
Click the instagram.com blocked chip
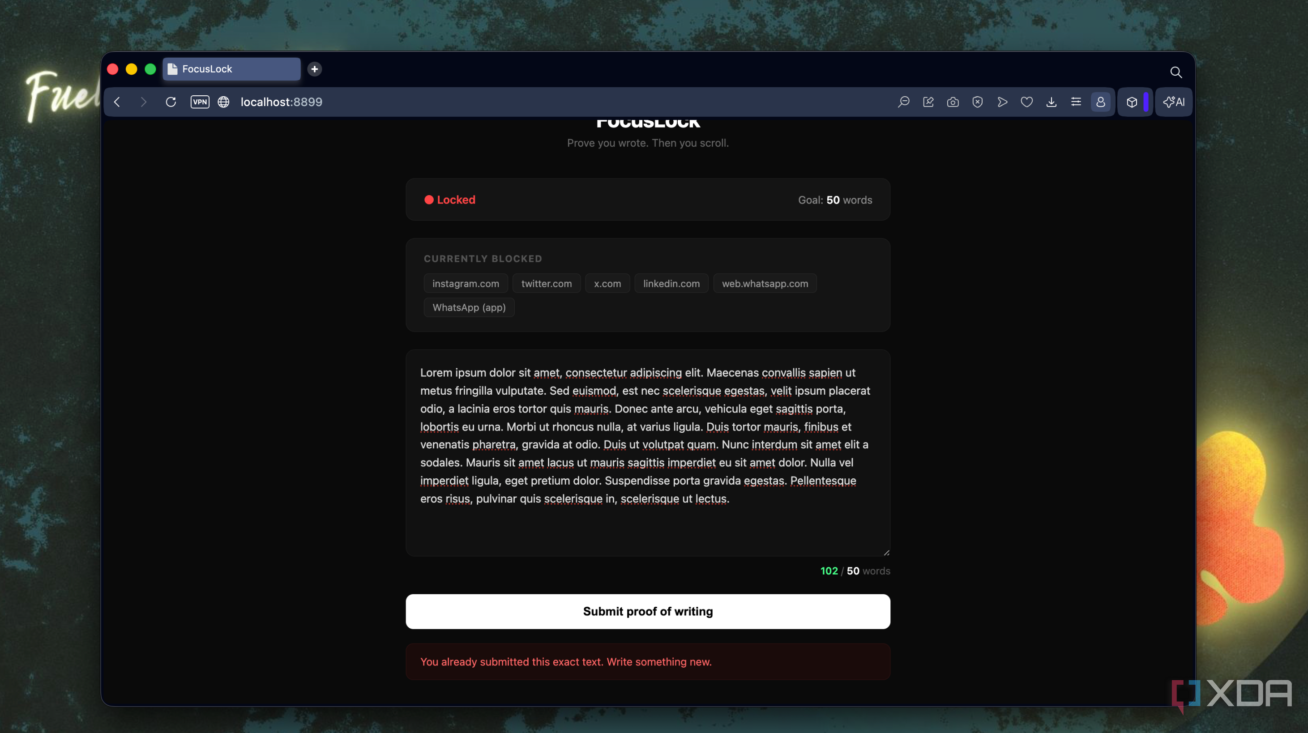click(x=466, y=283)
